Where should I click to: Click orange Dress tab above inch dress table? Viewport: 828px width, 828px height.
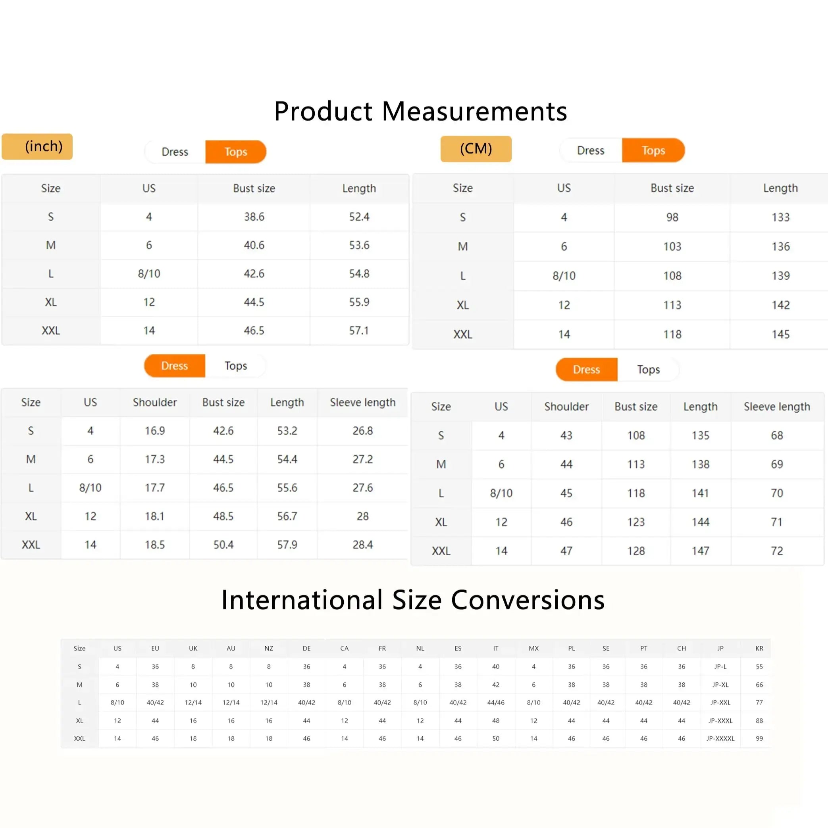[x=174, y=366]
